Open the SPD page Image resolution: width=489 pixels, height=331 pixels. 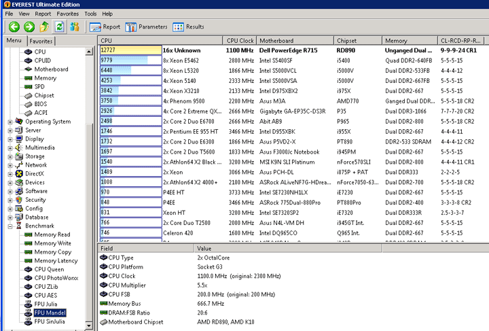point(39,87)
